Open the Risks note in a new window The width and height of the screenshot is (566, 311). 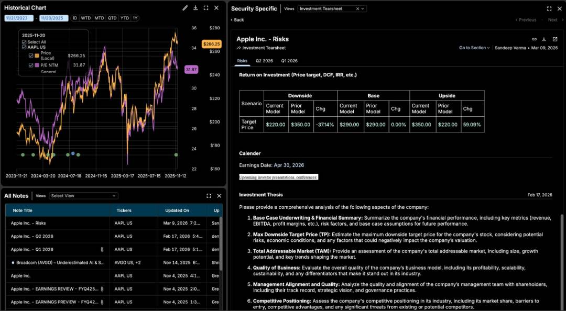pos(555,39)
